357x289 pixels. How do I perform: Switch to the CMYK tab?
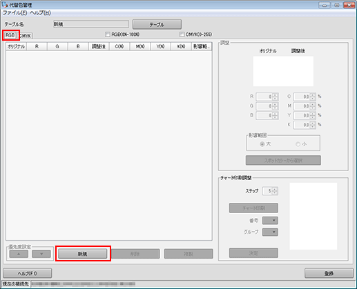[x=26, y=36]
